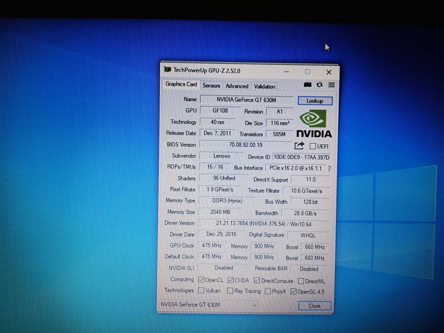Viewport: 444px width, 333px height.
Task: Click the GPU Clock row Memory 900 MHz value
Action: click(x=264, y=246)
